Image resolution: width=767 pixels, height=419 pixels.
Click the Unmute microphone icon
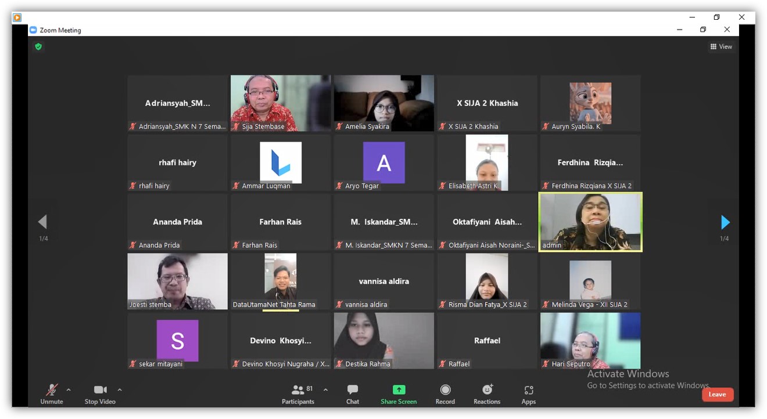coord(52,389)
